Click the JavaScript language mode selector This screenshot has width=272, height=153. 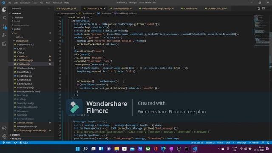(240, 143)
